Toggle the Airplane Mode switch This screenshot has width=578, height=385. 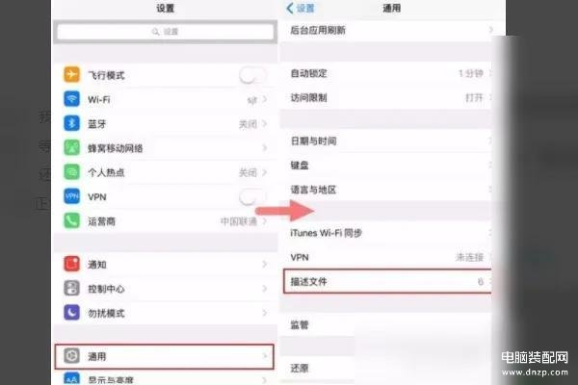pos(252,75)
